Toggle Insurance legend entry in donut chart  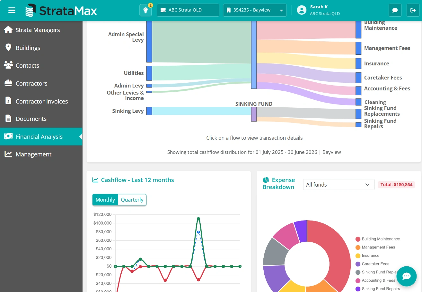point(367,256)
